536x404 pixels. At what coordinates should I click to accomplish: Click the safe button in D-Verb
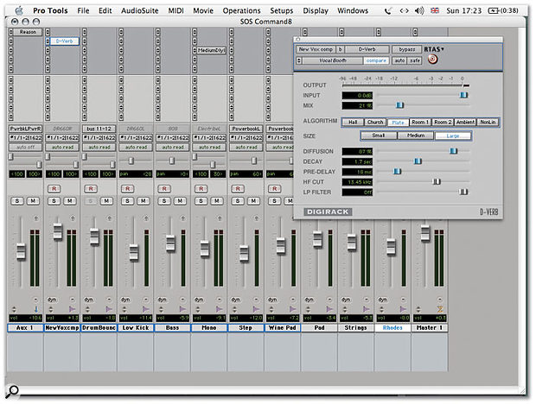415,60
